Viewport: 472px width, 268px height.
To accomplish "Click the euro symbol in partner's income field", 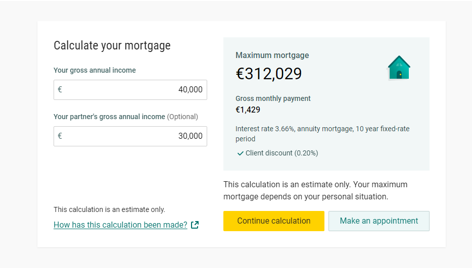I will (60, 136).
